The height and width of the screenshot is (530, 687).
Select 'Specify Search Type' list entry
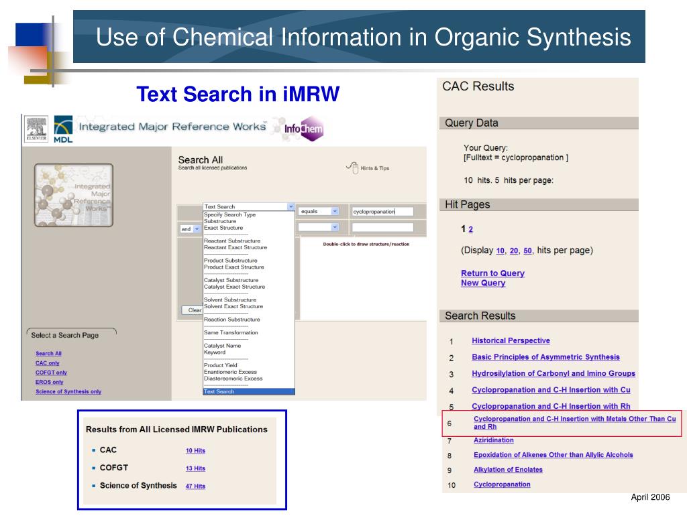click(x=229, y=215)
